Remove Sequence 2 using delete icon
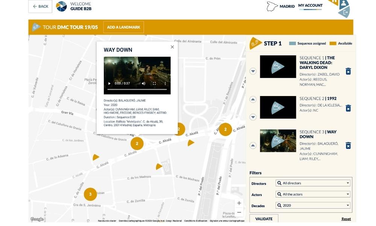This screenshot has height=226, width=376. pyautogui.click(x=348, y=108)
